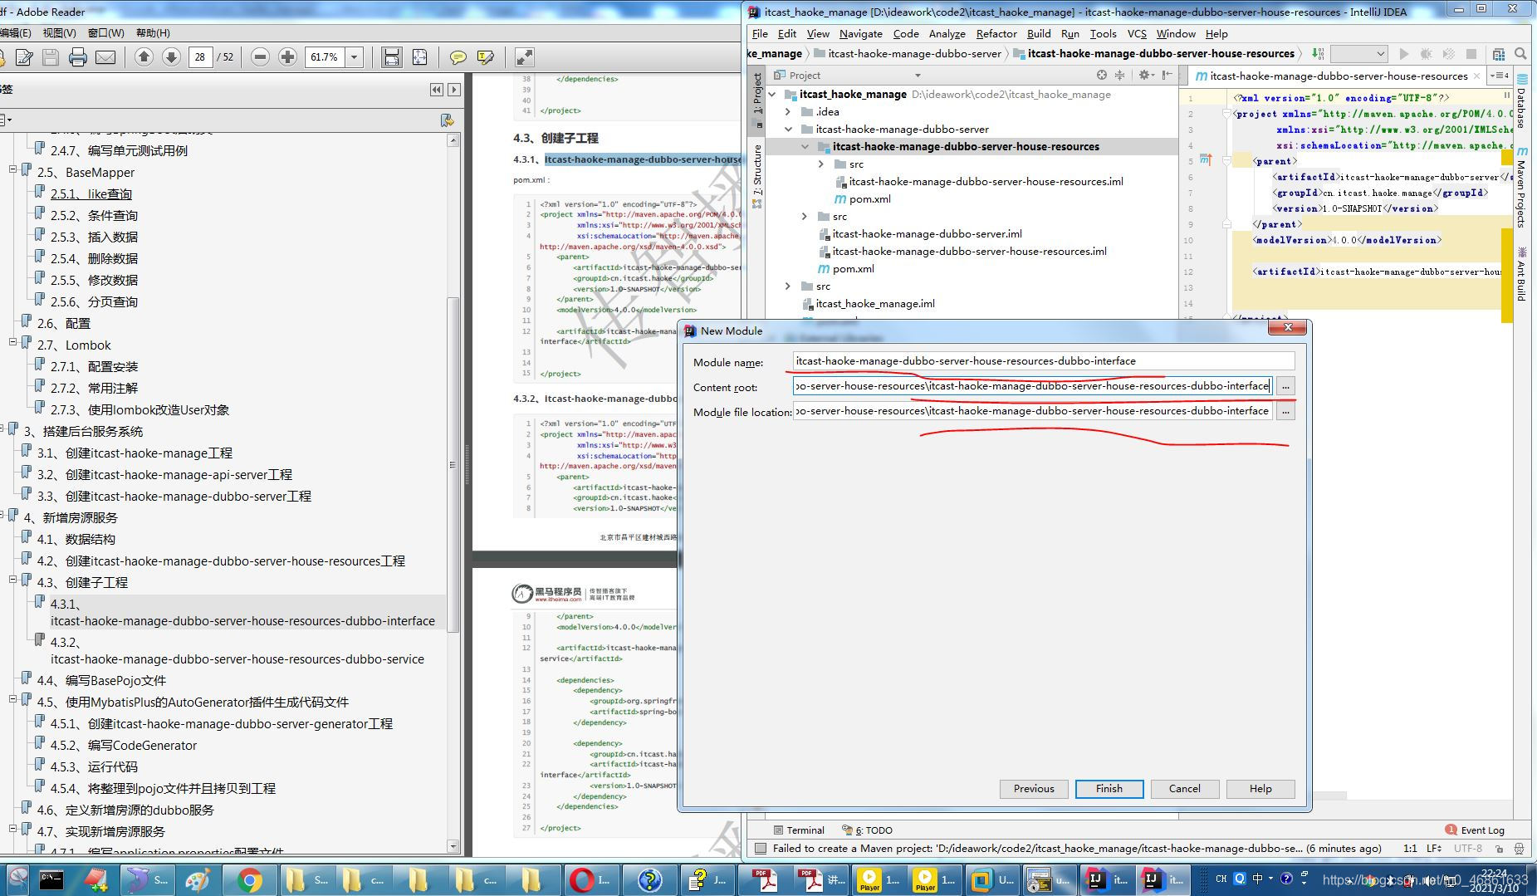
Task: Browse for Content root with ellipsis button
Action: [x=1285, y=386]
